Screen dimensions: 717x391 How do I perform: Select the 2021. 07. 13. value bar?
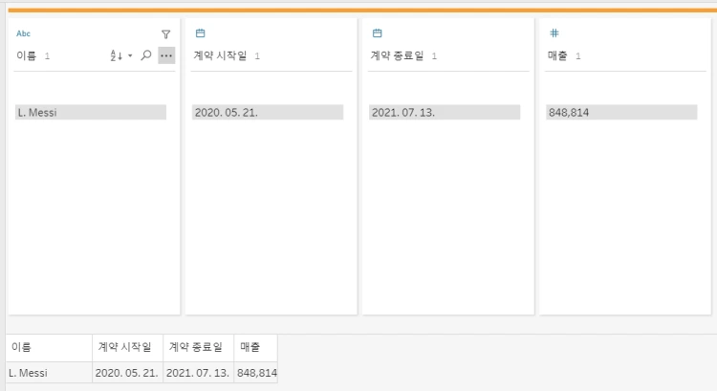click(x=445, y=113)
